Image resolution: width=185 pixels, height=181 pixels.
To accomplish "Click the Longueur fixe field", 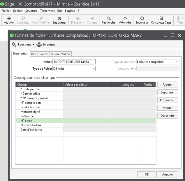I will click(158, 68).
